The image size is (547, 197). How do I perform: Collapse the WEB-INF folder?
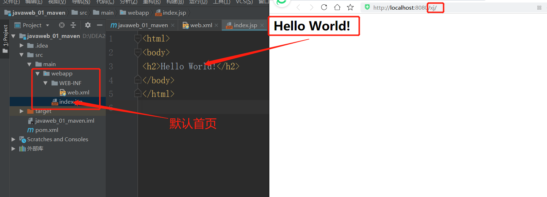tap(45, 83)
